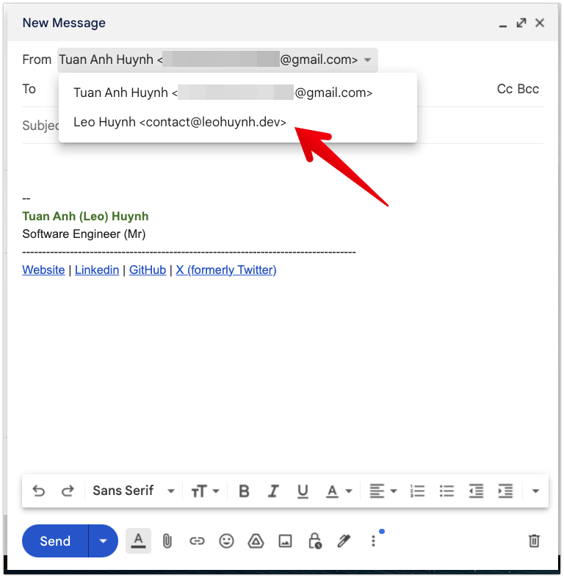Attach files with the paperclip icon

coord(167,541)
